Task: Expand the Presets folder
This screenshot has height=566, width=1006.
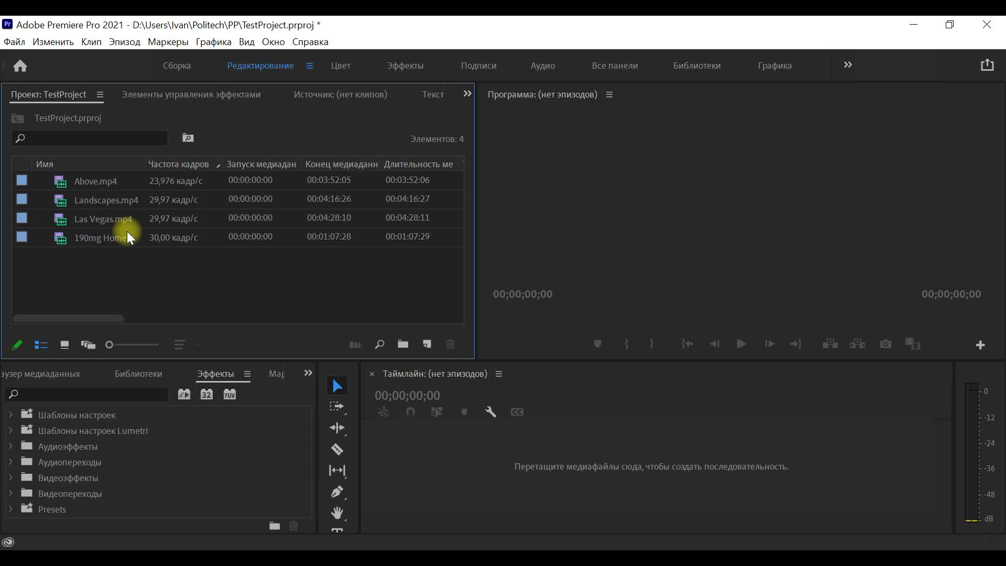Action: click(x=10, y=509)
